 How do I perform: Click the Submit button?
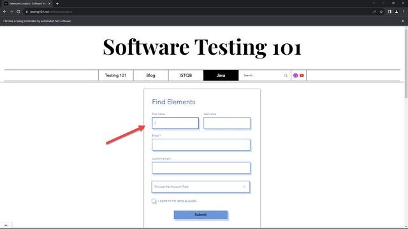click(x=201, y=215)
